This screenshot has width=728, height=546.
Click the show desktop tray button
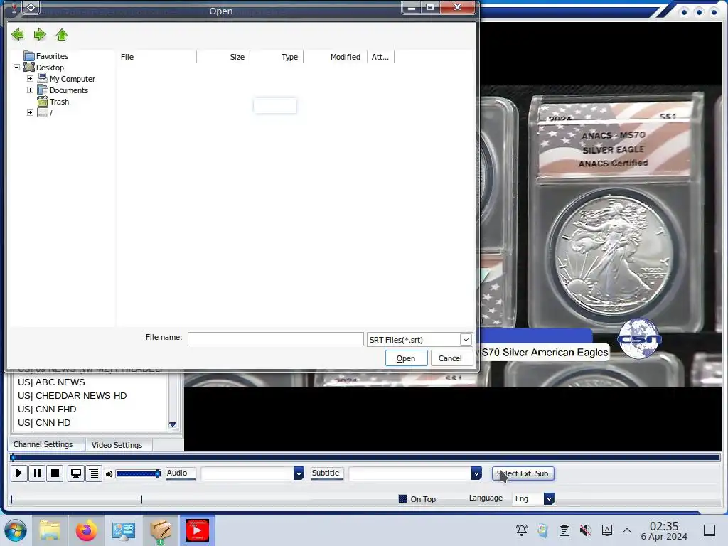[x=710, y=530]
